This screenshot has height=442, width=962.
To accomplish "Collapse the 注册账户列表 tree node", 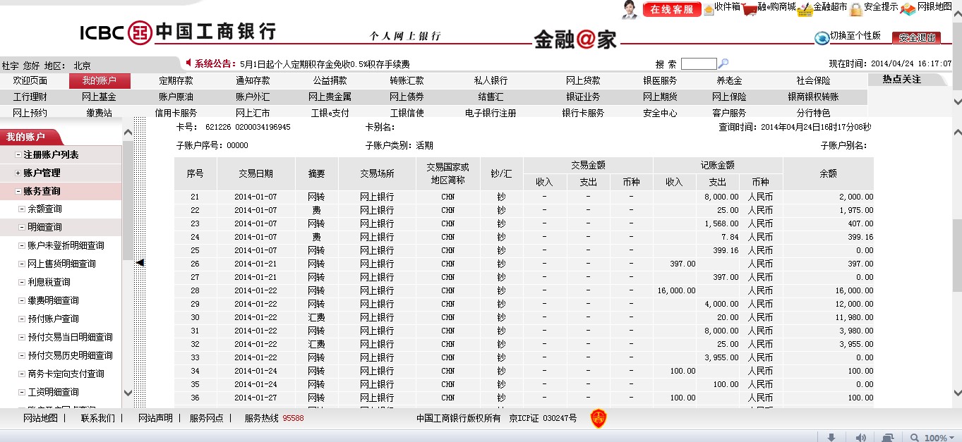I will pyautogui.click(x=19, y=155).
